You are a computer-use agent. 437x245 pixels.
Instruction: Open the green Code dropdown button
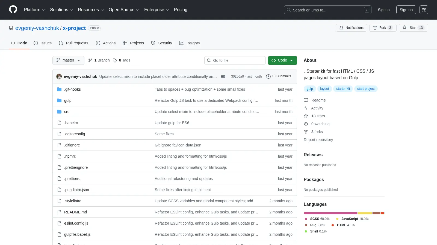(x=282, y=60)
